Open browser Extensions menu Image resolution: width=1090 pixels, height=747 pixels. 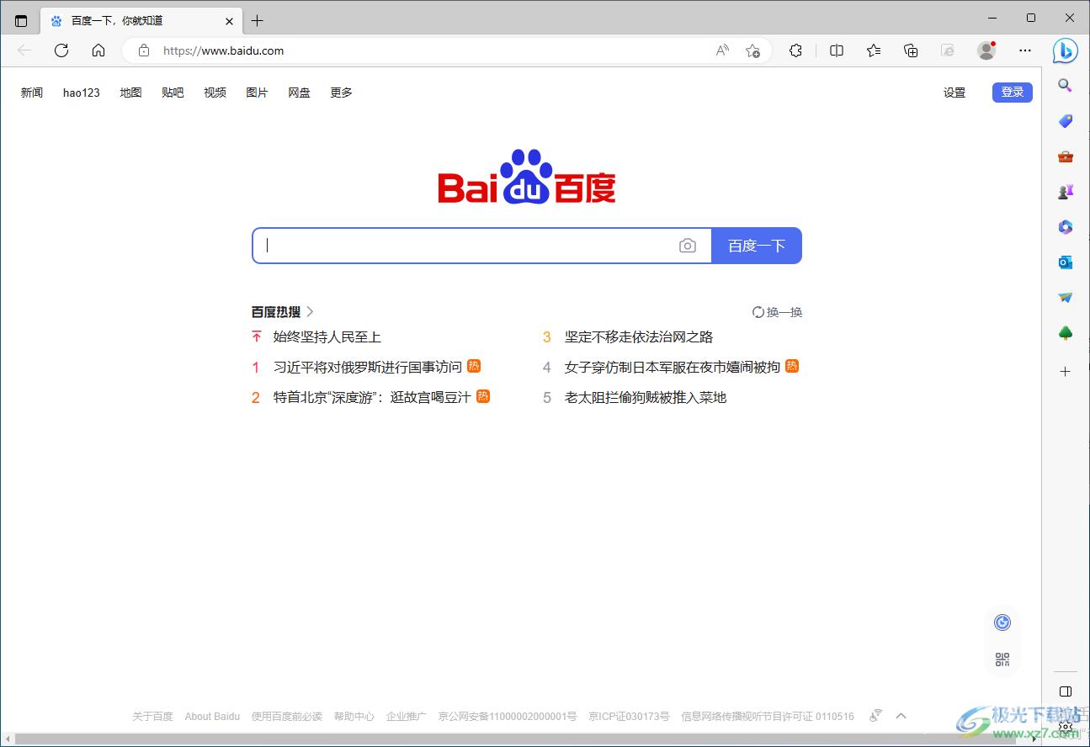(795, 50)
